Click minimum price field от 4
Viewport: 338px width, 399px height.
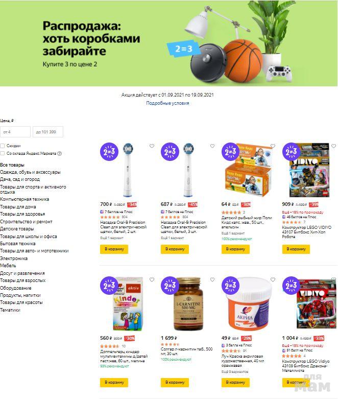(15, 132)
